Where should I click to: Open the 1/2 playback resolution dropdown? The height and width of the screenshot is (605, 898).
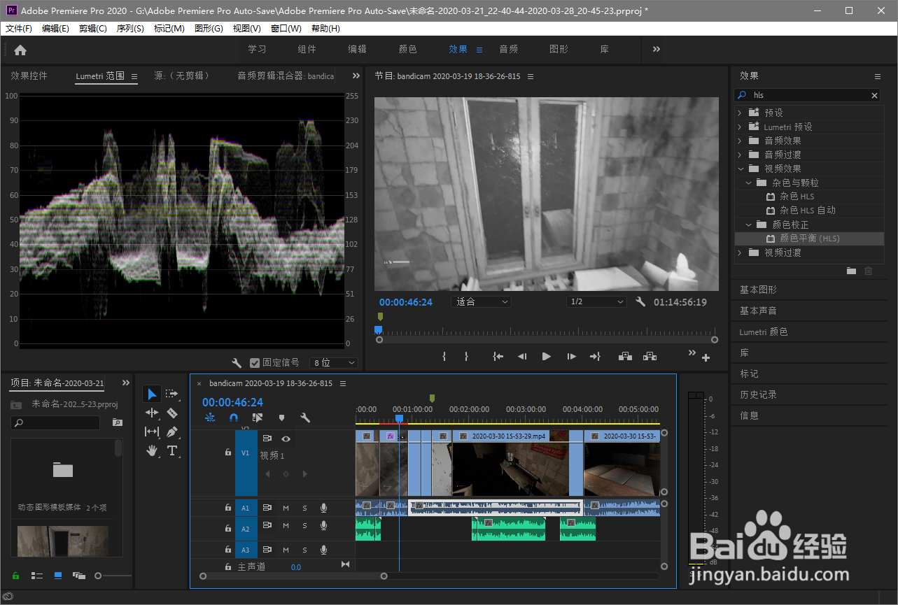pos(596,302)
